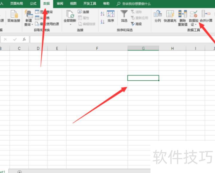Click 数据验证 data validation icon
215x173 pixels.
coord(193,14)
